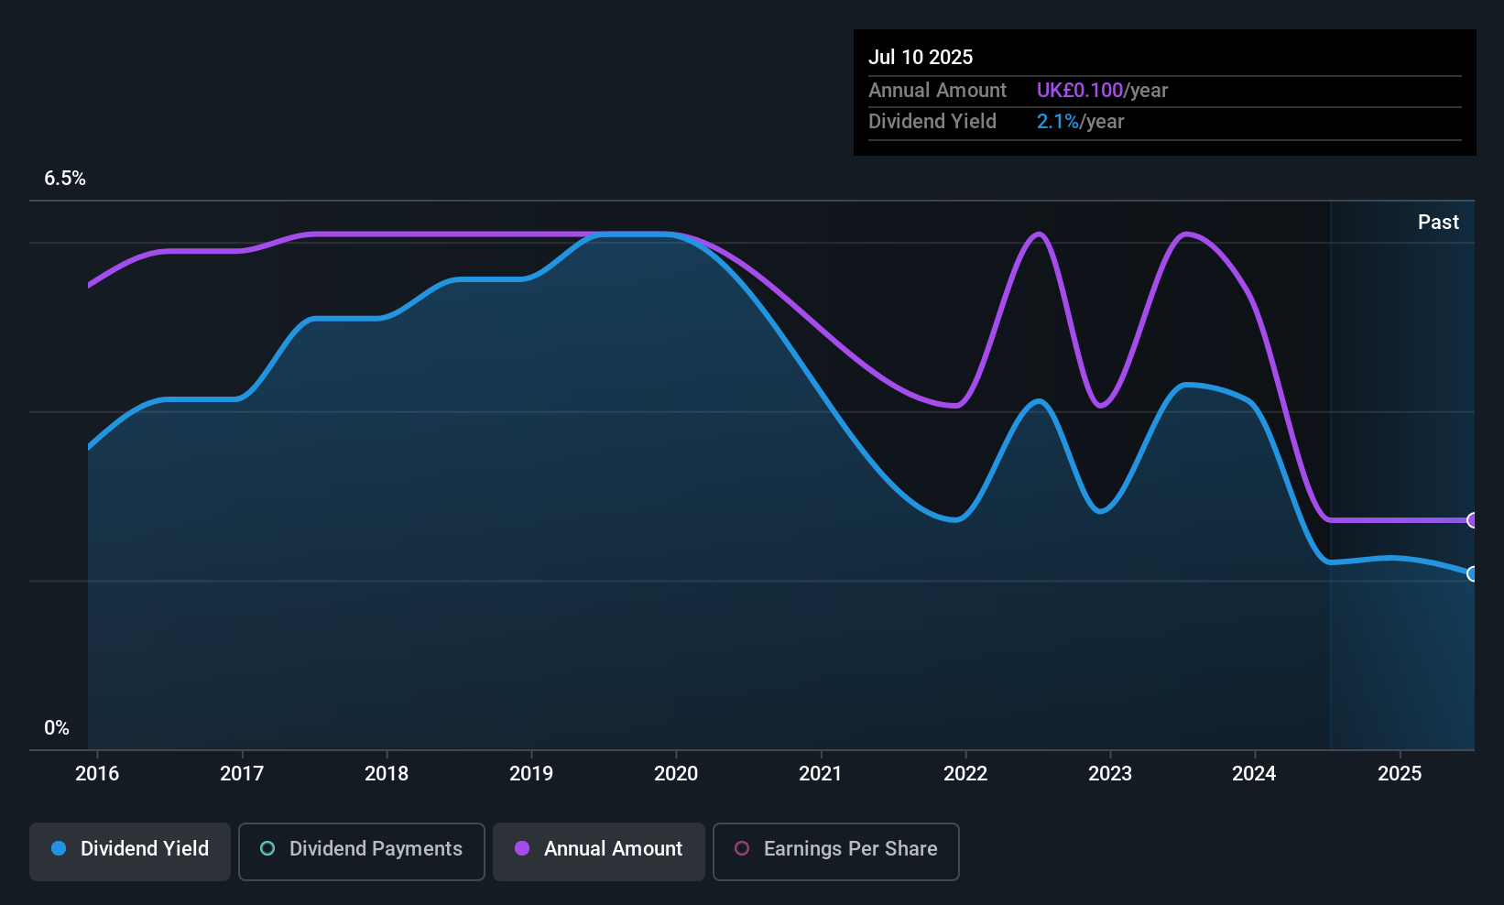Select the purple endpoint marker on Annual Amount line
The image size is (1504, 905).
pyautogui.click(x=1473, y=520)
